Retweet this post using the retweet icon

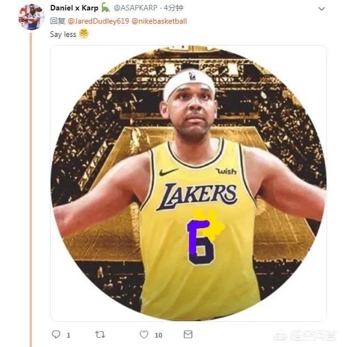100,334
